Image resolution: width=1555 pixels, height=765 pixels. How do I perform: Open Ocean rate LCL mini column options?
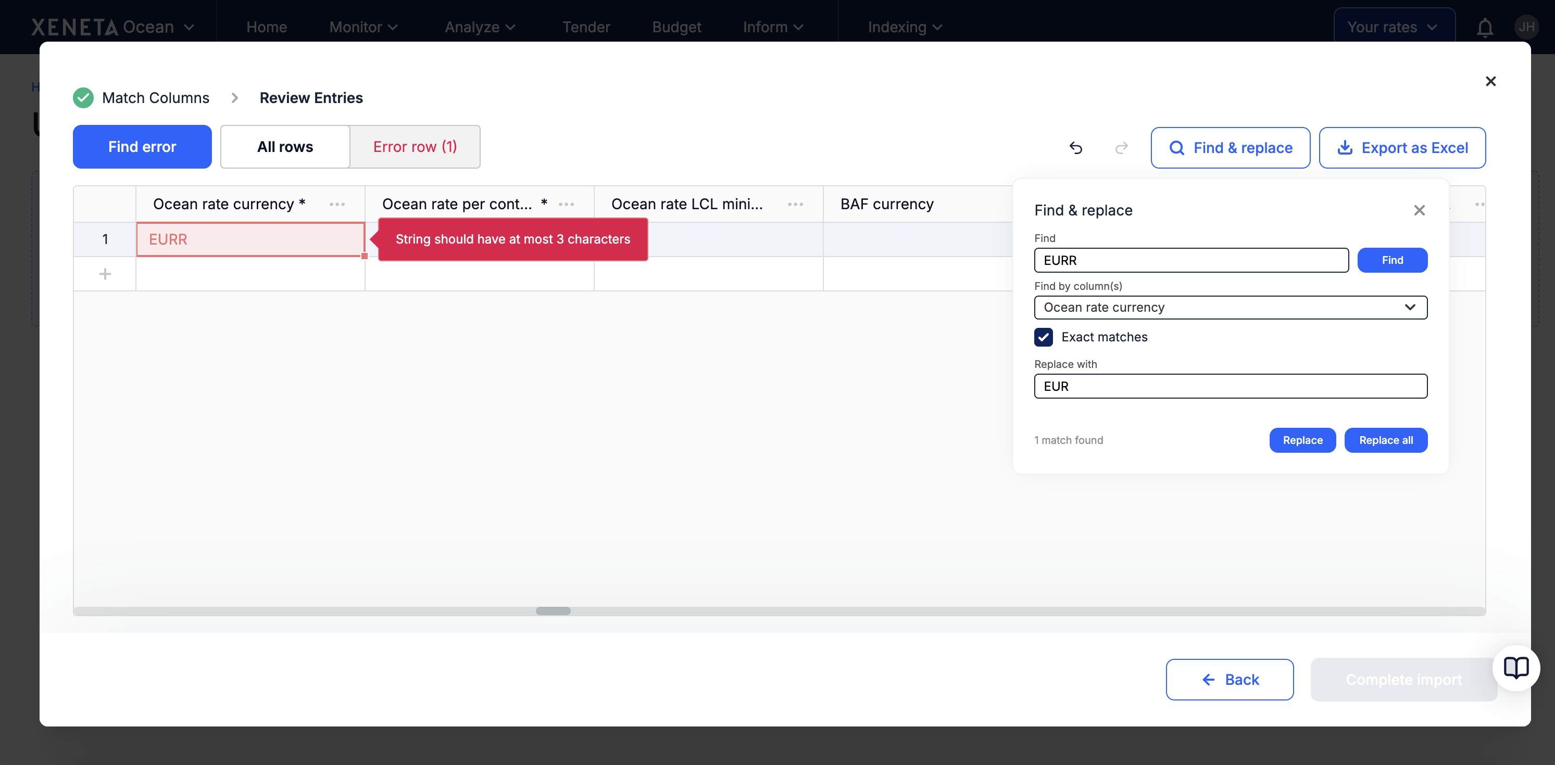[795, 205]
